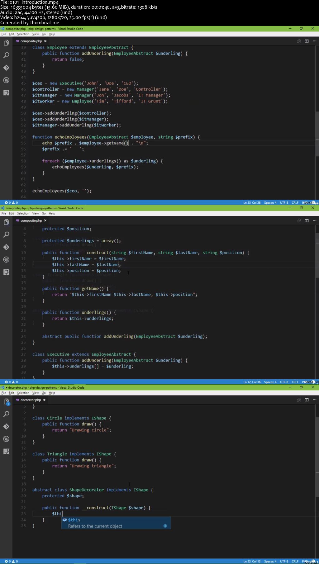Click 'UTF-8' encoding in the middle window's status bar

pyautogui.click(x=284, y=382)
